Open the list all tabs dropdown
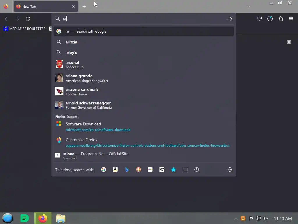The width and height of the screenshot is (298, 224). pos(249,6)
